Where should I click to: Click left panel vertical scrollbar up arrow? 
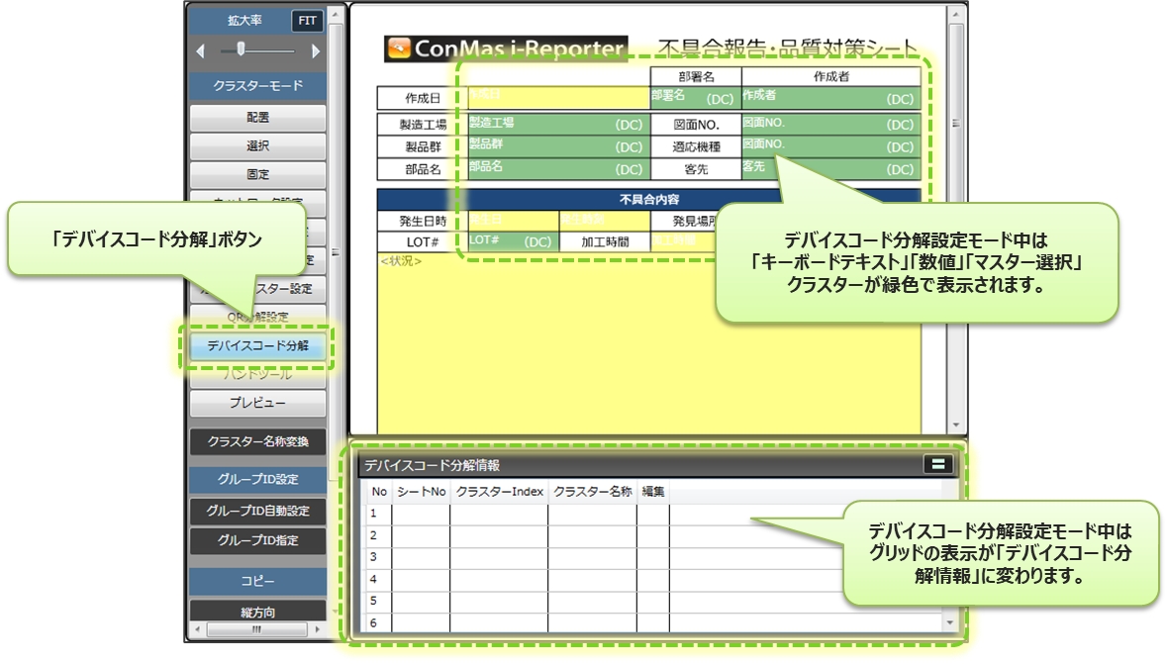coord(335,14)
